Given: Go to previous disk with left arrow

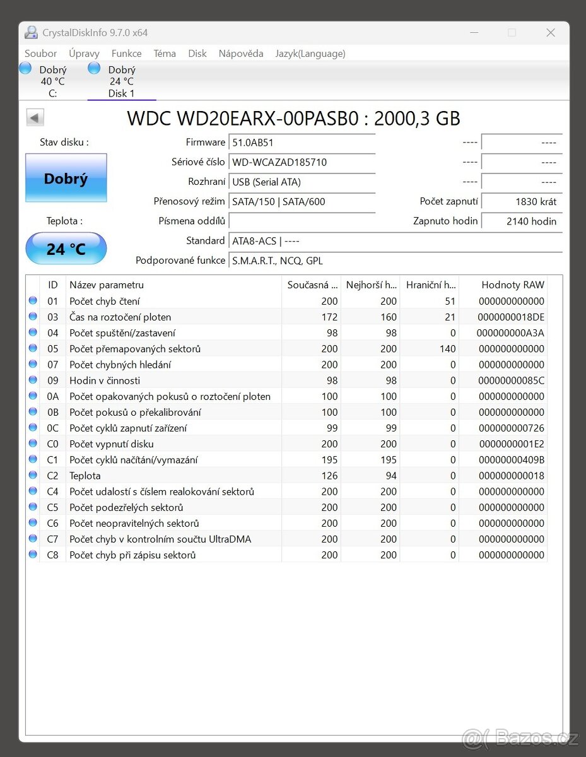Looking at the screenshot, I should click(35, 117).
